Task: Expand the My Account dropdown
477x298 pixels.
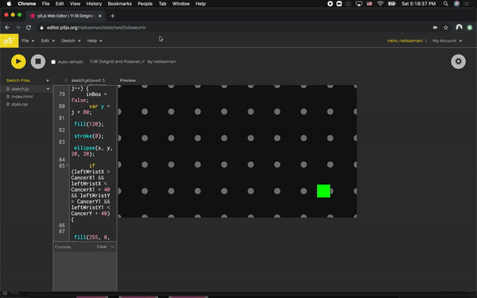Action: [x=447, y=41]
